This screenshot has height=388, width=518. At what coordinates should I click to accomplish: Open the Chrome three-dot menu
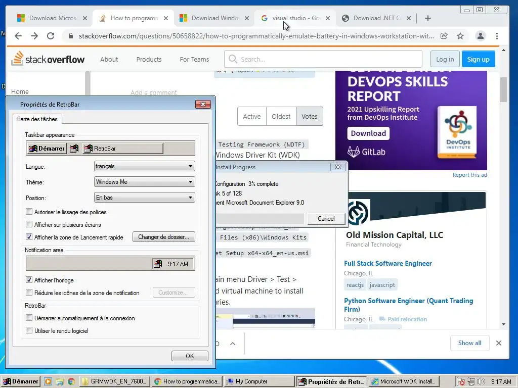[497, 36]
